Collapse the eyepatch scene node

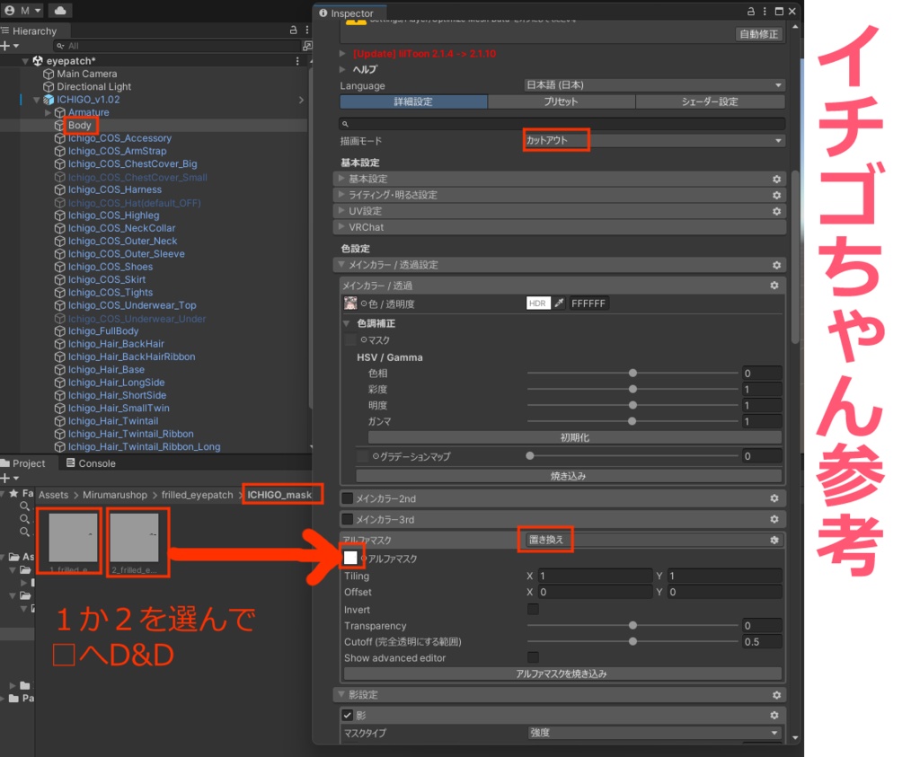tap(24, 61)
